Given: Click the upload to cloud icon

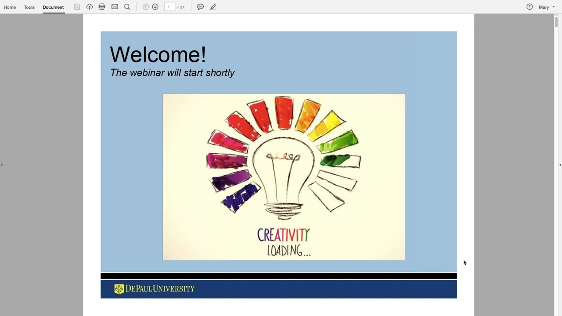Looking at the screenshot, I should click(90, 7).
